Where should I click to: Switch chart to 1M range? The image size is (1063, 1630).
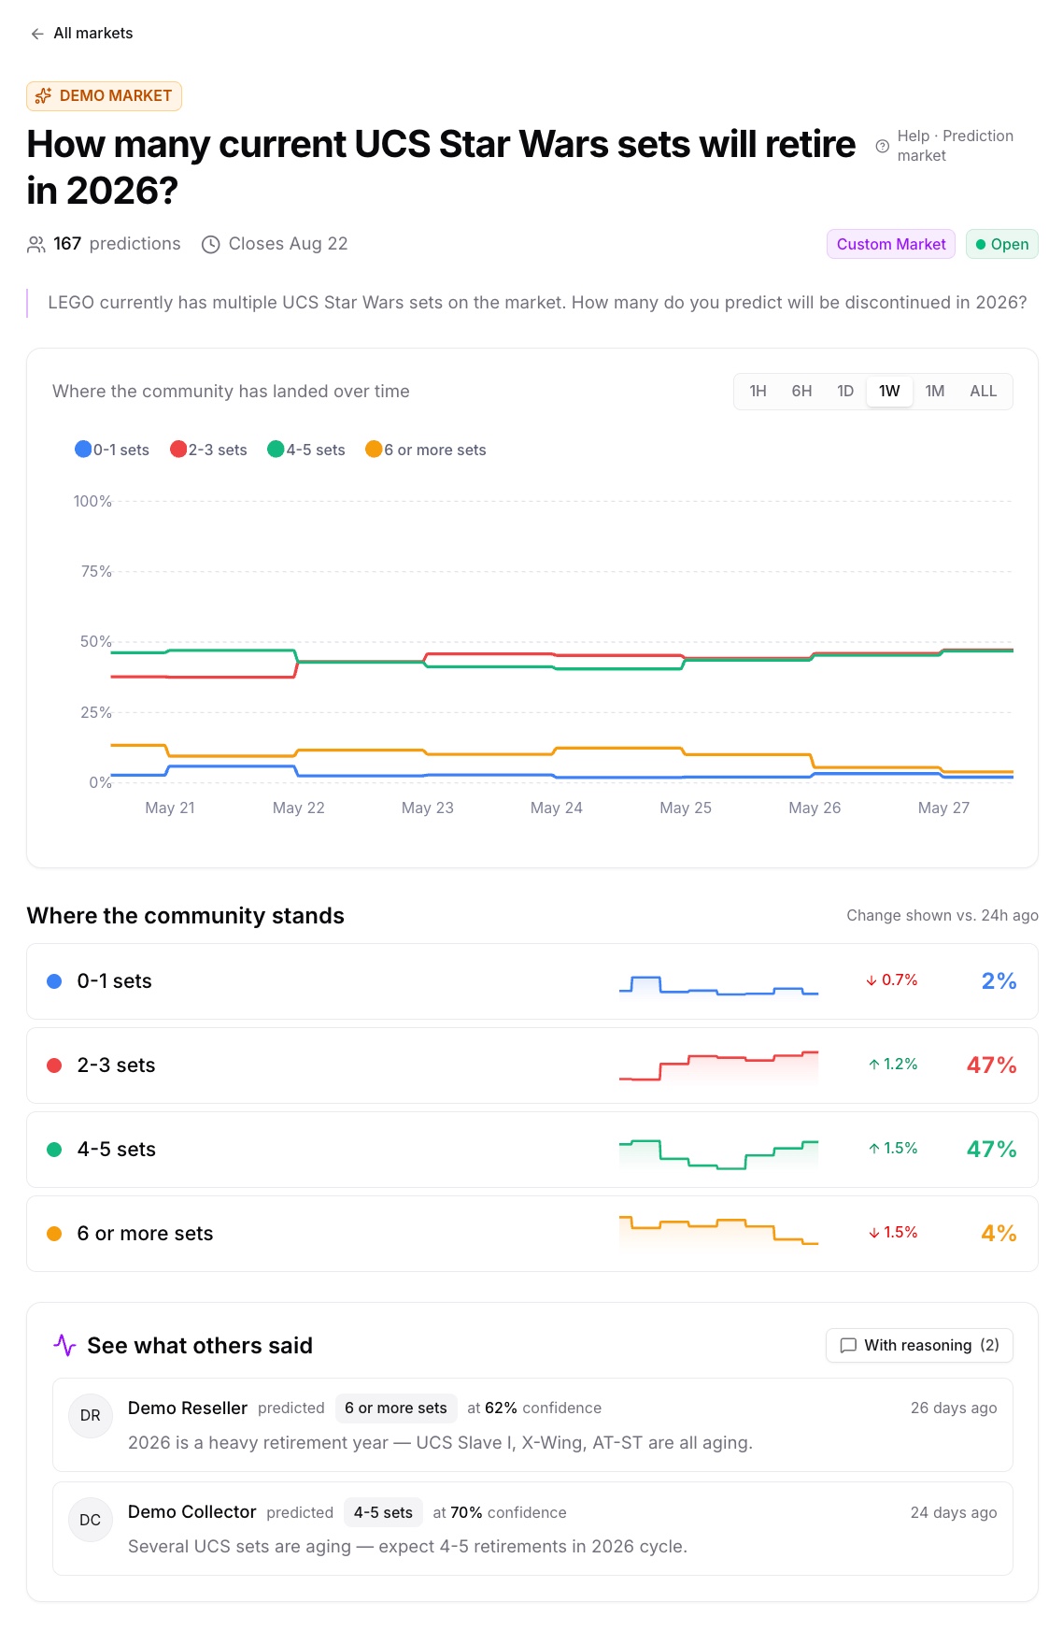click(x=935, y=392)
